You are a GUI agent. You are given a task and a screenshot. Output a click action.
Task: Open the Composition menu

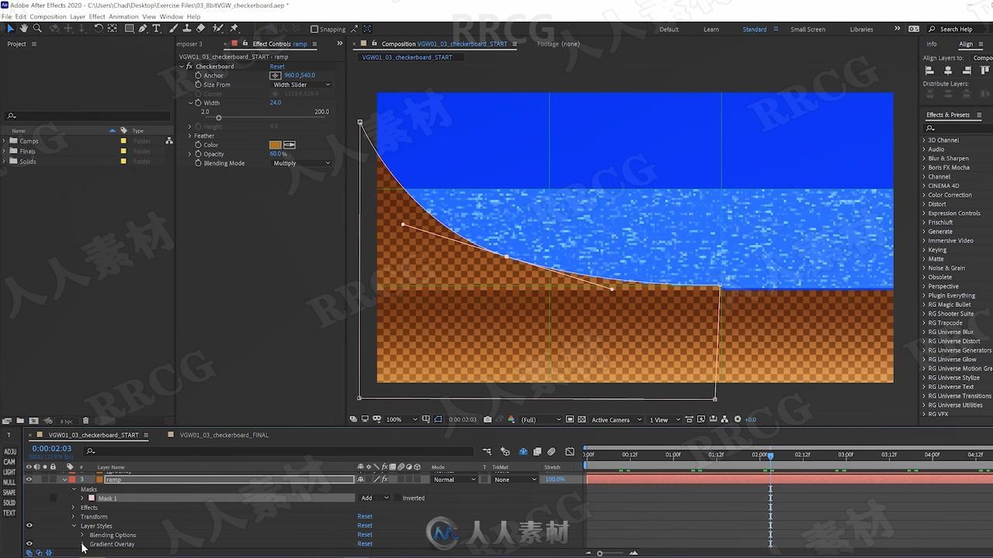48,16
